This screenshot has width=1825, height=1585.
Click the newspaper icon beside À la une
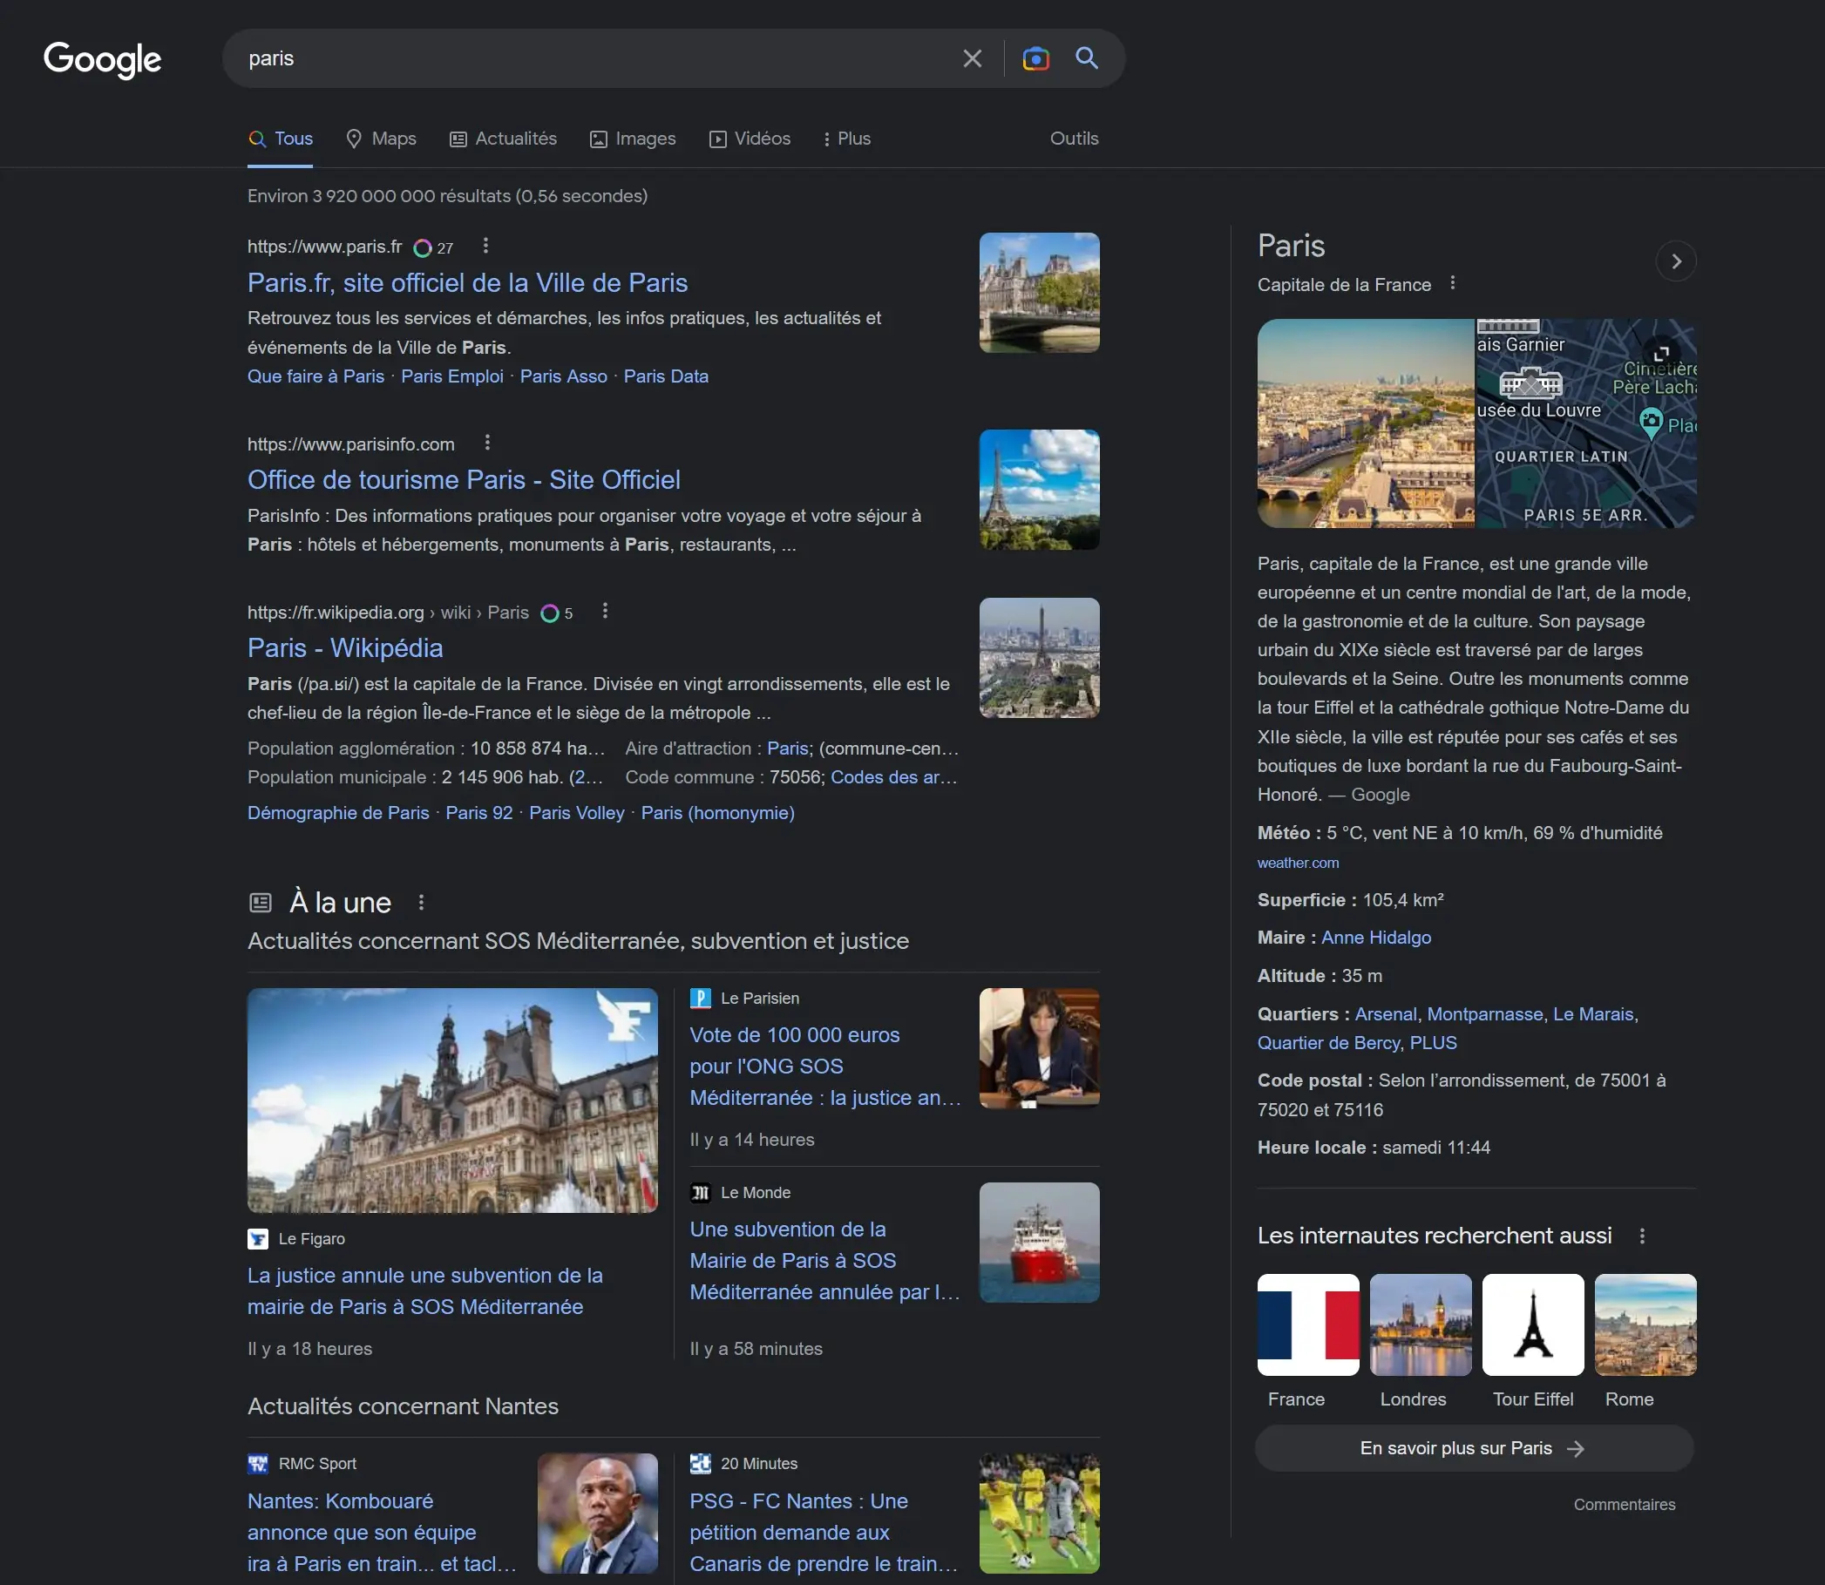click(x=260, y=902)
